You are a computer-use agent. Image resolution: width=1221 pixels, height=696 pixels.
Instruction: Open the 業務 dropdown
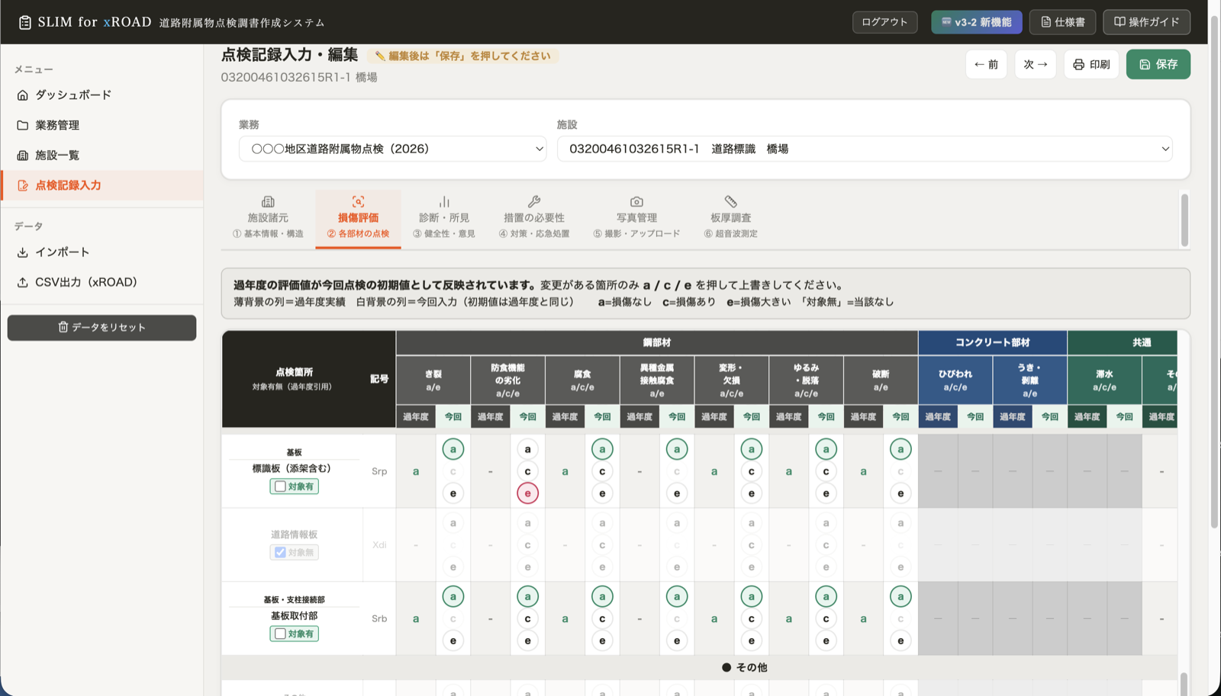[x=393, y=149]
